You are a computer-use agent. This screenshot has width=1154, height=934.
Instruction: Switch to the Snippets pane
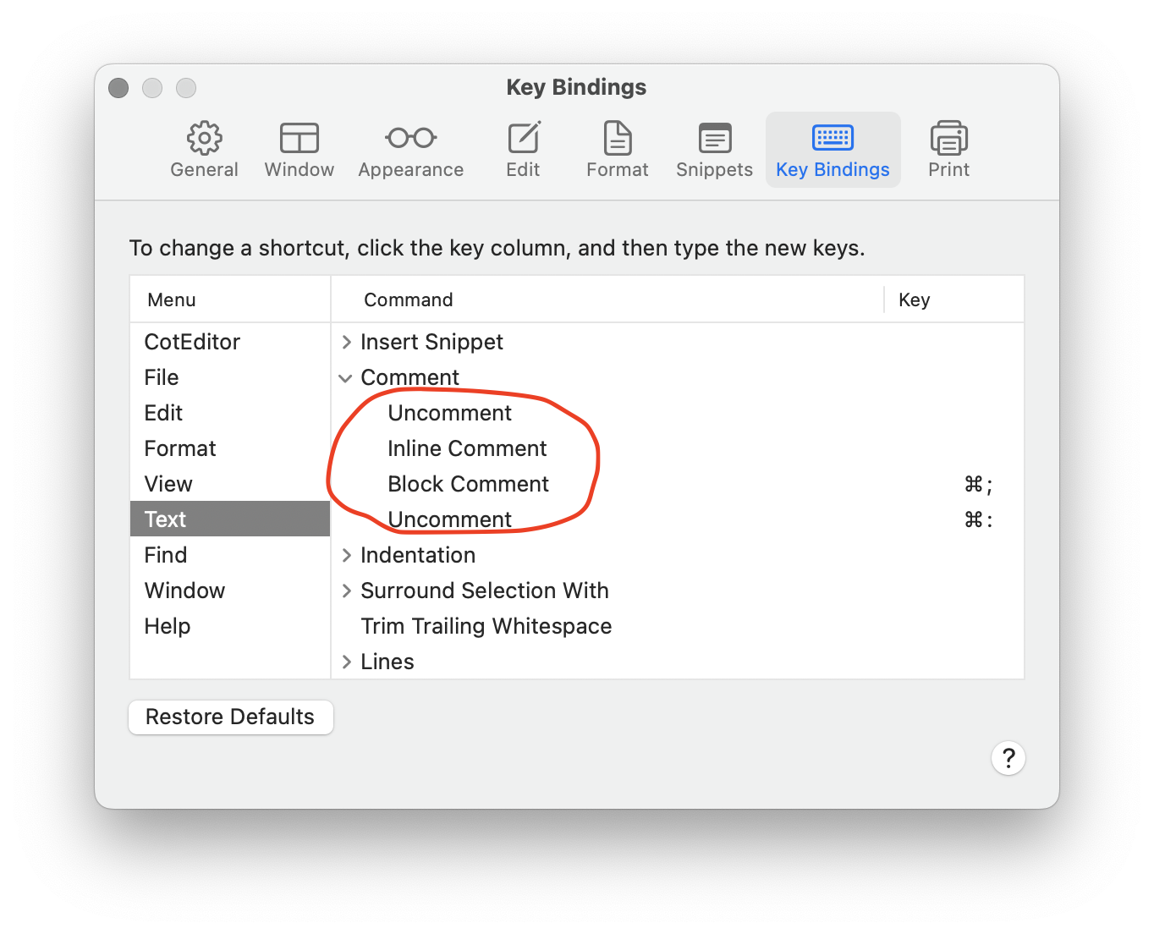coord(713,149)
